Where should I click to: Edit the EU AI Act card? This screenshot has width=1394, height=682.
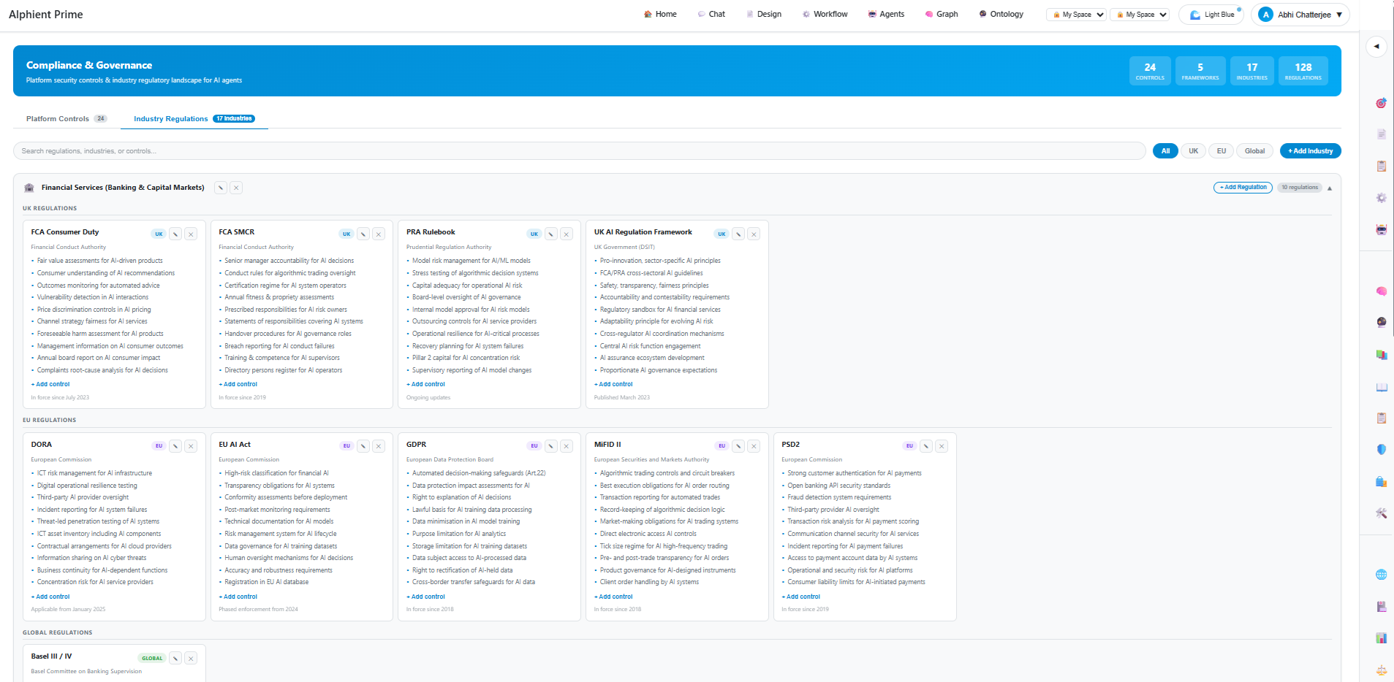(363, 446)
